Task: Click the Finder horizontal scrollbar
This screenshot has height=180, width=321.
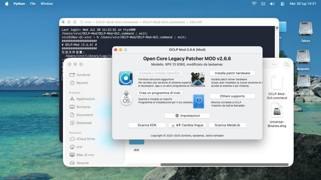Action: point(224,165)
